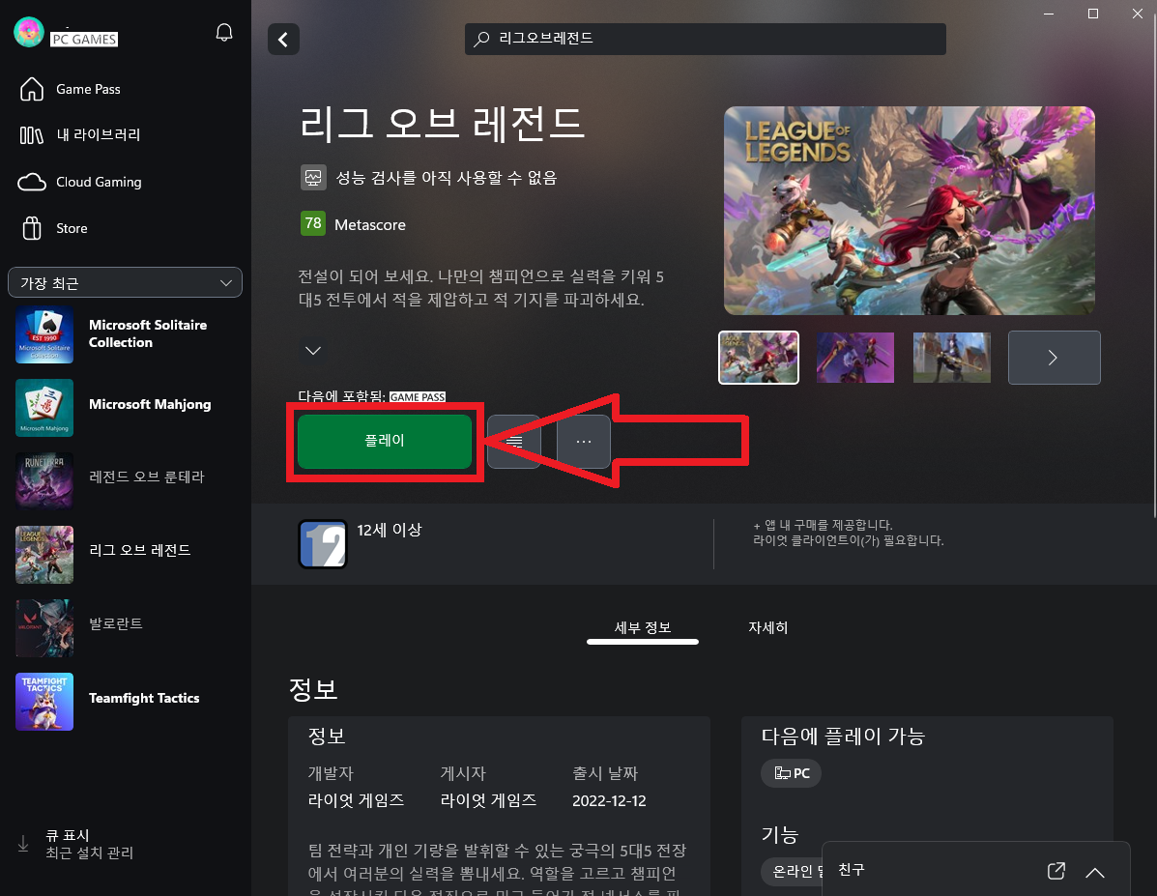Click the publisher 라이엇 게임즈 name
The image size is (1157, 896).
click(488, 800)
